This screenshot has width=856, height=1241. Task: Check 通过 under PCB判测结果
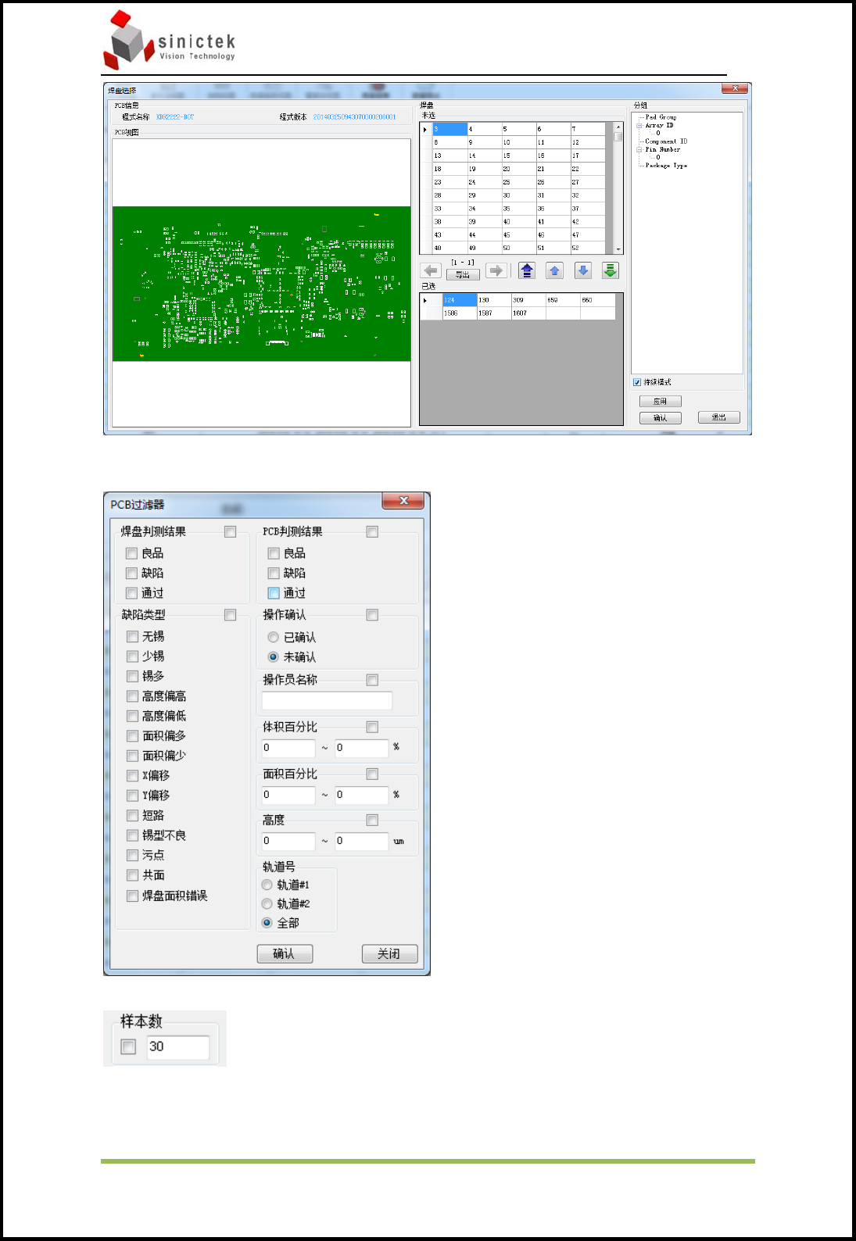274,593
